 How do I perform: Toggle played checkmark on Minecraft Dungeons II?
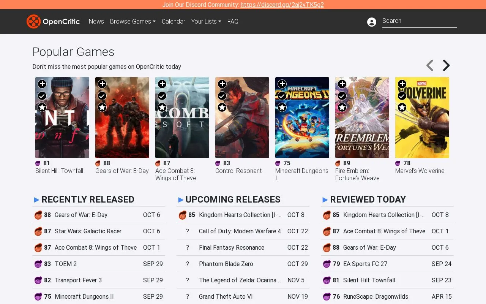click(282, 96)
